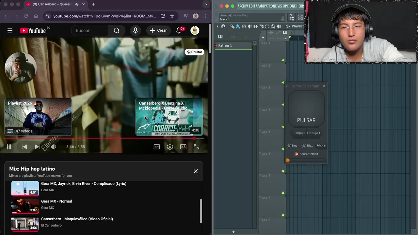The width and height of the screenshot is (418, 235).
Task: Toggle subtitles in the video player
Action: pyautogui.click(x=157, y=147)
